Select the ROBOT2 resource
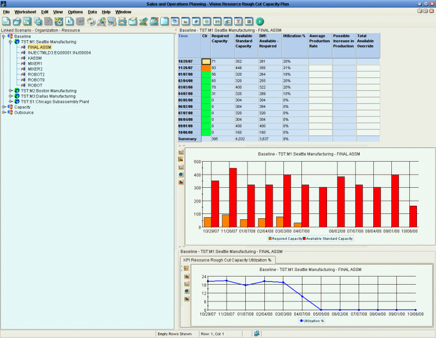The image size is (436, 338). pos(36,75)
